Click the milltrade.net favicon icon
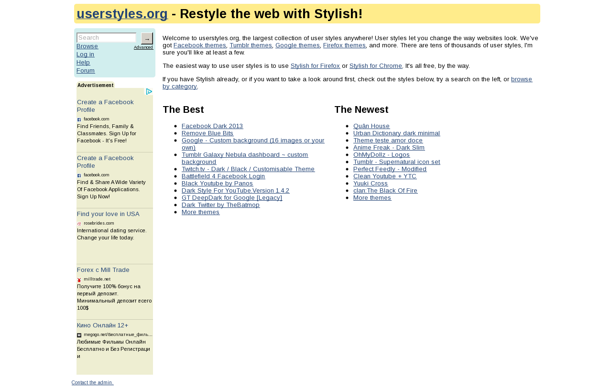This screenshot has width=612, height=390. pyautogui.click(x=79, y=280)
